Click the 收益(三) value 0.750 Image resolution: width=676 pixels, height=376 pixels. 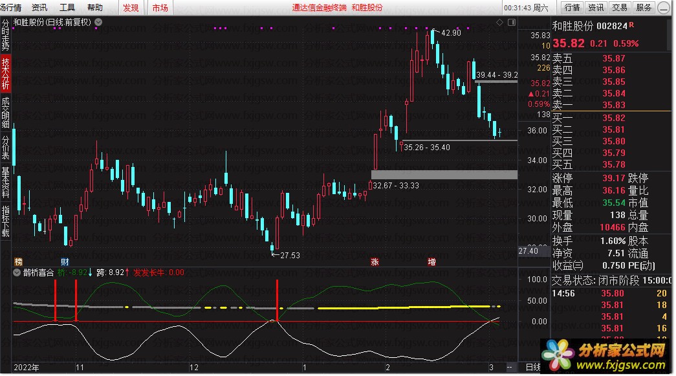coord(613,265)
